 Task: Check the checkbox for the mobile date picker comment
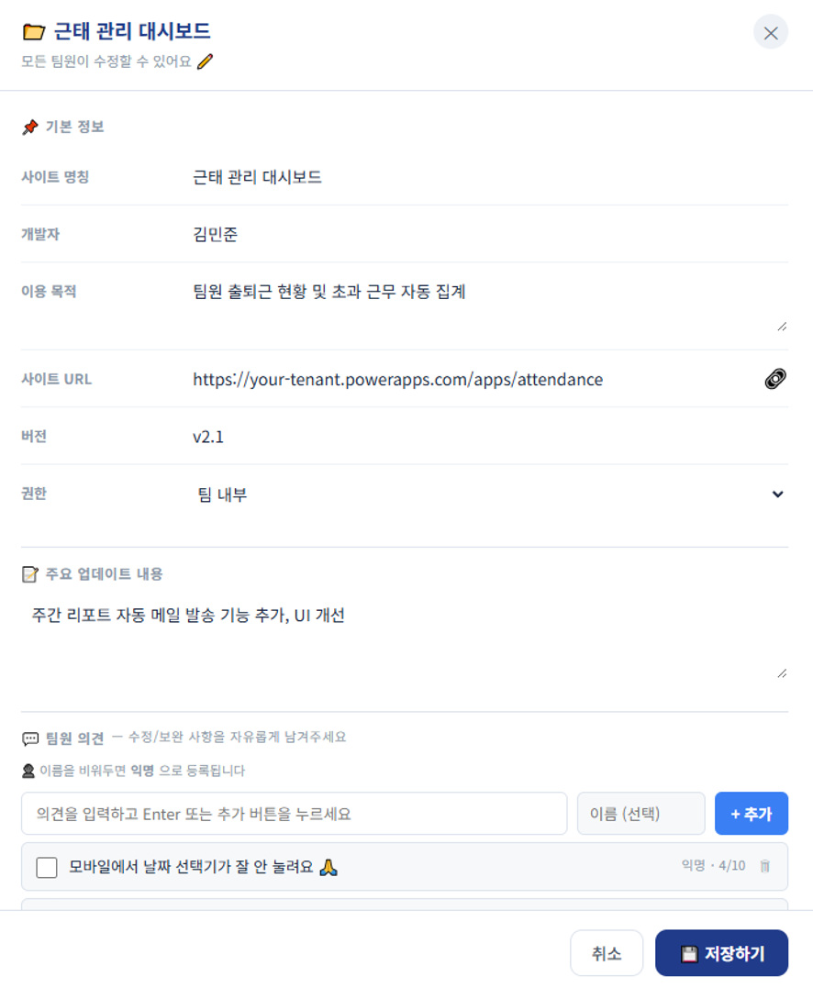pos(47,866)
